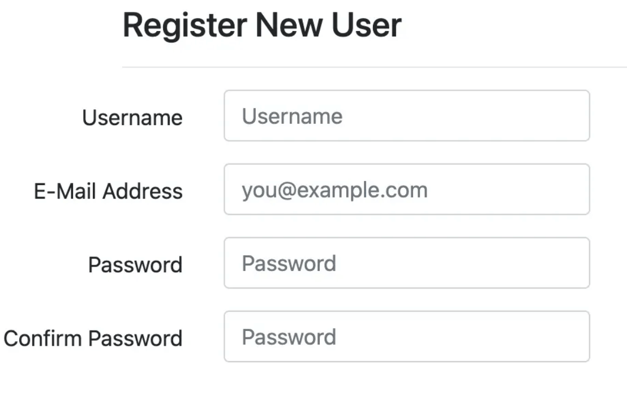Click the "Username" field label
This screenshot has height=395, width=627.
[132, 118]
